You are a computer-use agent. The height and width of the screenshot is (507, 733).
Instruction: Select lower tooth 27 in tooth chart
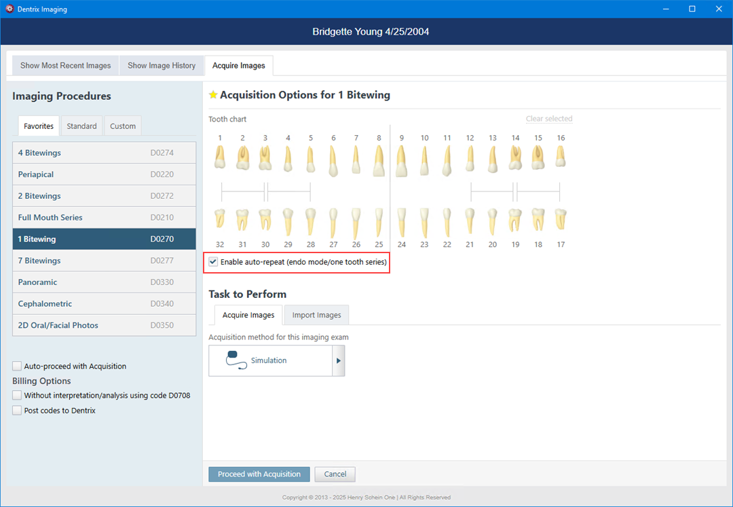click(333, 223)
